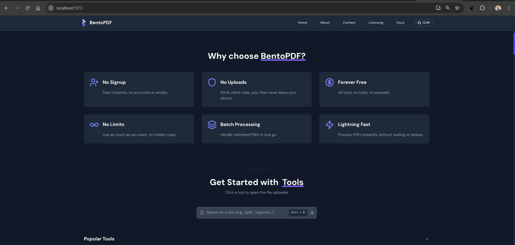
Task: Open the browser home page icon
Action: click(38, 8)
